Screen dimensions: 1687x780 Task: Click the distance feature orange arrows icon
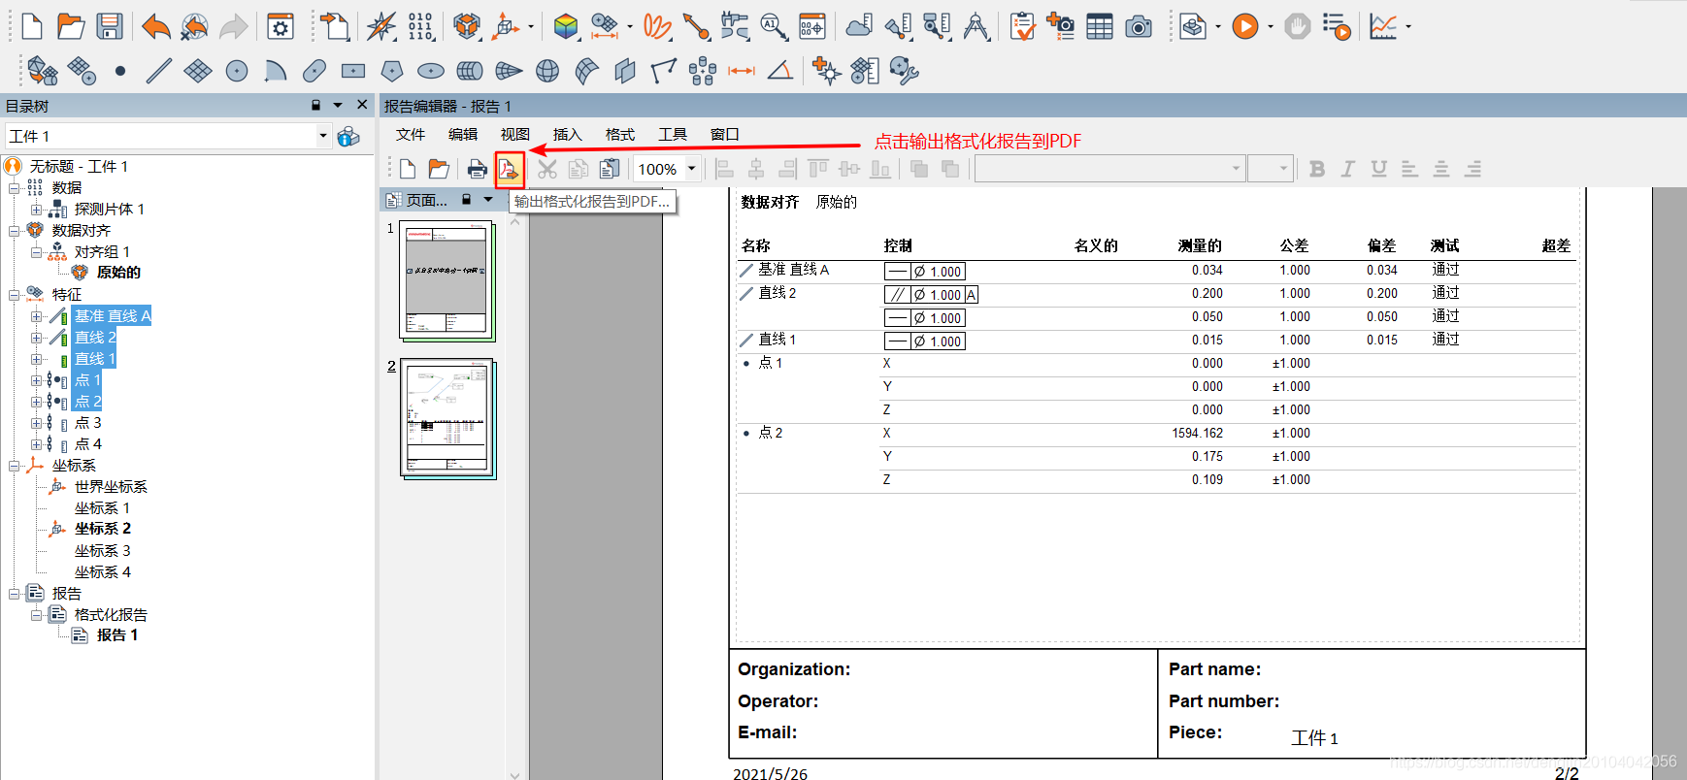742,71
